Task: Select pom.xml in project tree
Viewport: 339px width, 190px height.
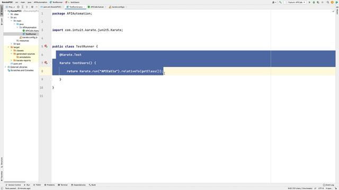Action: [x=16, y=64]
